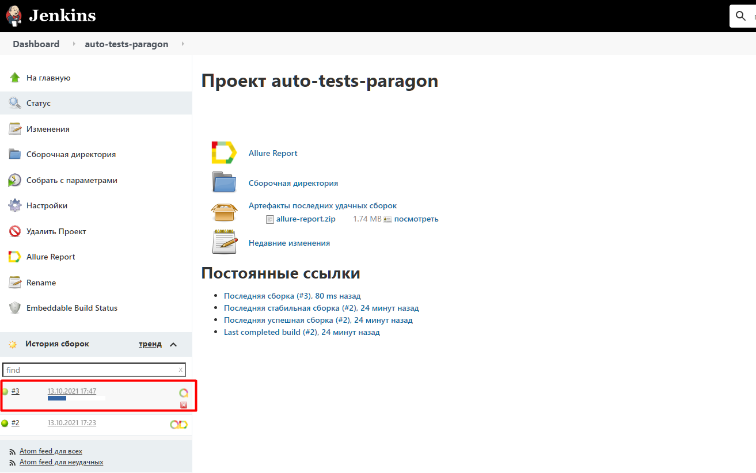Image resolution: width=756 pixels, height=473 pixels.
Task: Click the large Allure Report logo in the main panel
Action: [224, 153]
